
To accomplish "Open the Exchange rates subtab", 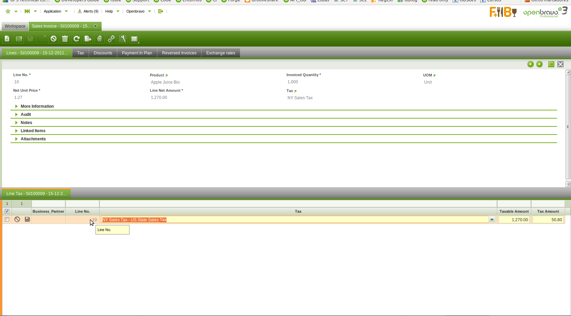I will point(221,53).
